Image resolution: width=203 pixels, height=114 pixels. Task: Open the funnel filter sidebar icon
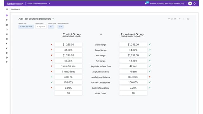(7, 48)
